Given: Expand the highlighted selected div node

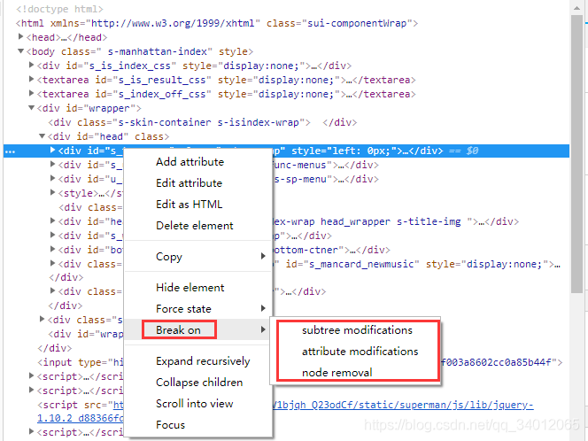Looking at the screenshot, I should point(52,151).
